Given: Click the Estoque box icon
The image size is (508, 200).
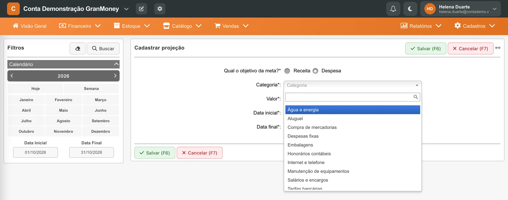Looking at the screenshot, I should pos(117,26).
